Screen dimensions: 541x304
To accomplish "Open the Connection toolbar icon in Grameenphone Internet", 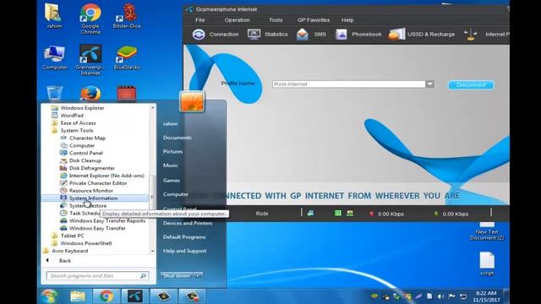I will [199, 35].
